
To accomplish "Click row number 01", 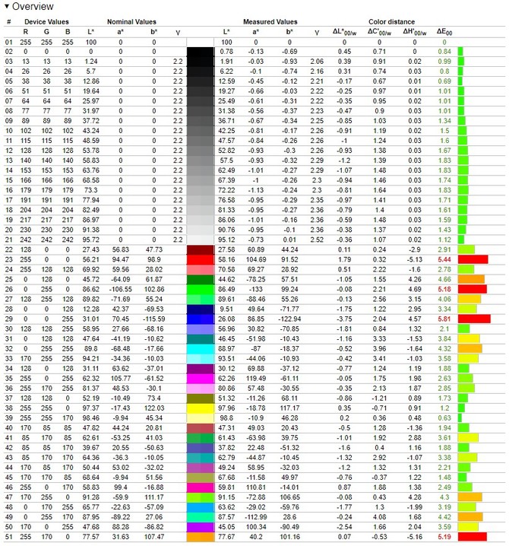I will point(8,42).
